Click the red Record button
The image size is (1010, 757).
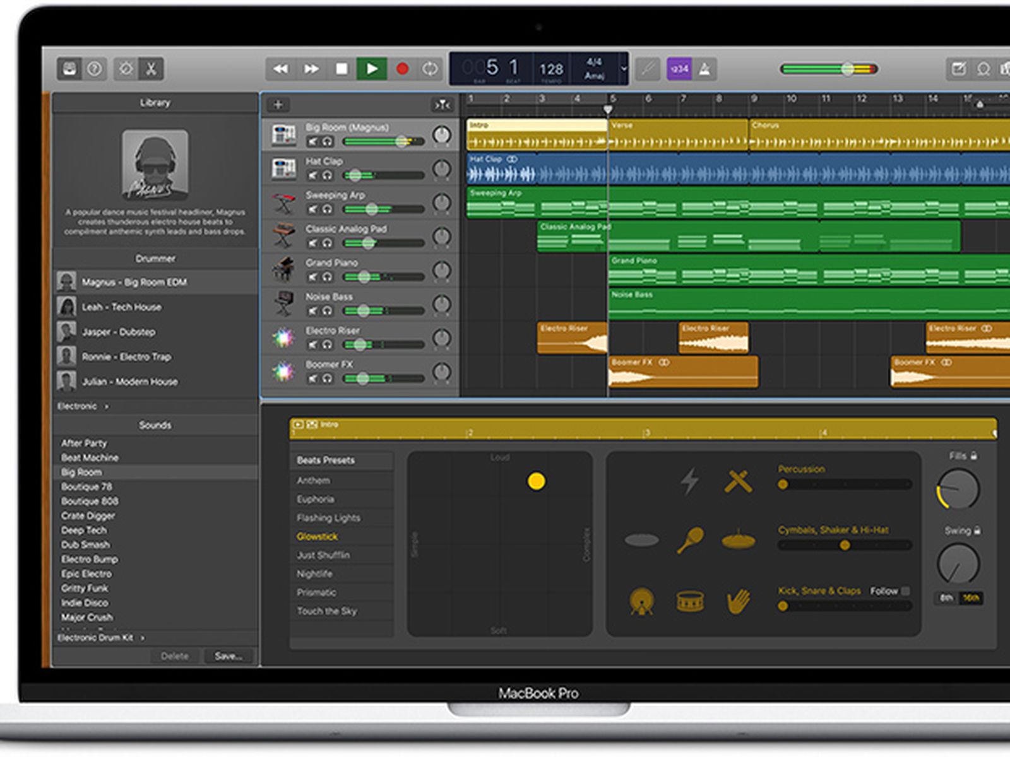coord(402,69)
